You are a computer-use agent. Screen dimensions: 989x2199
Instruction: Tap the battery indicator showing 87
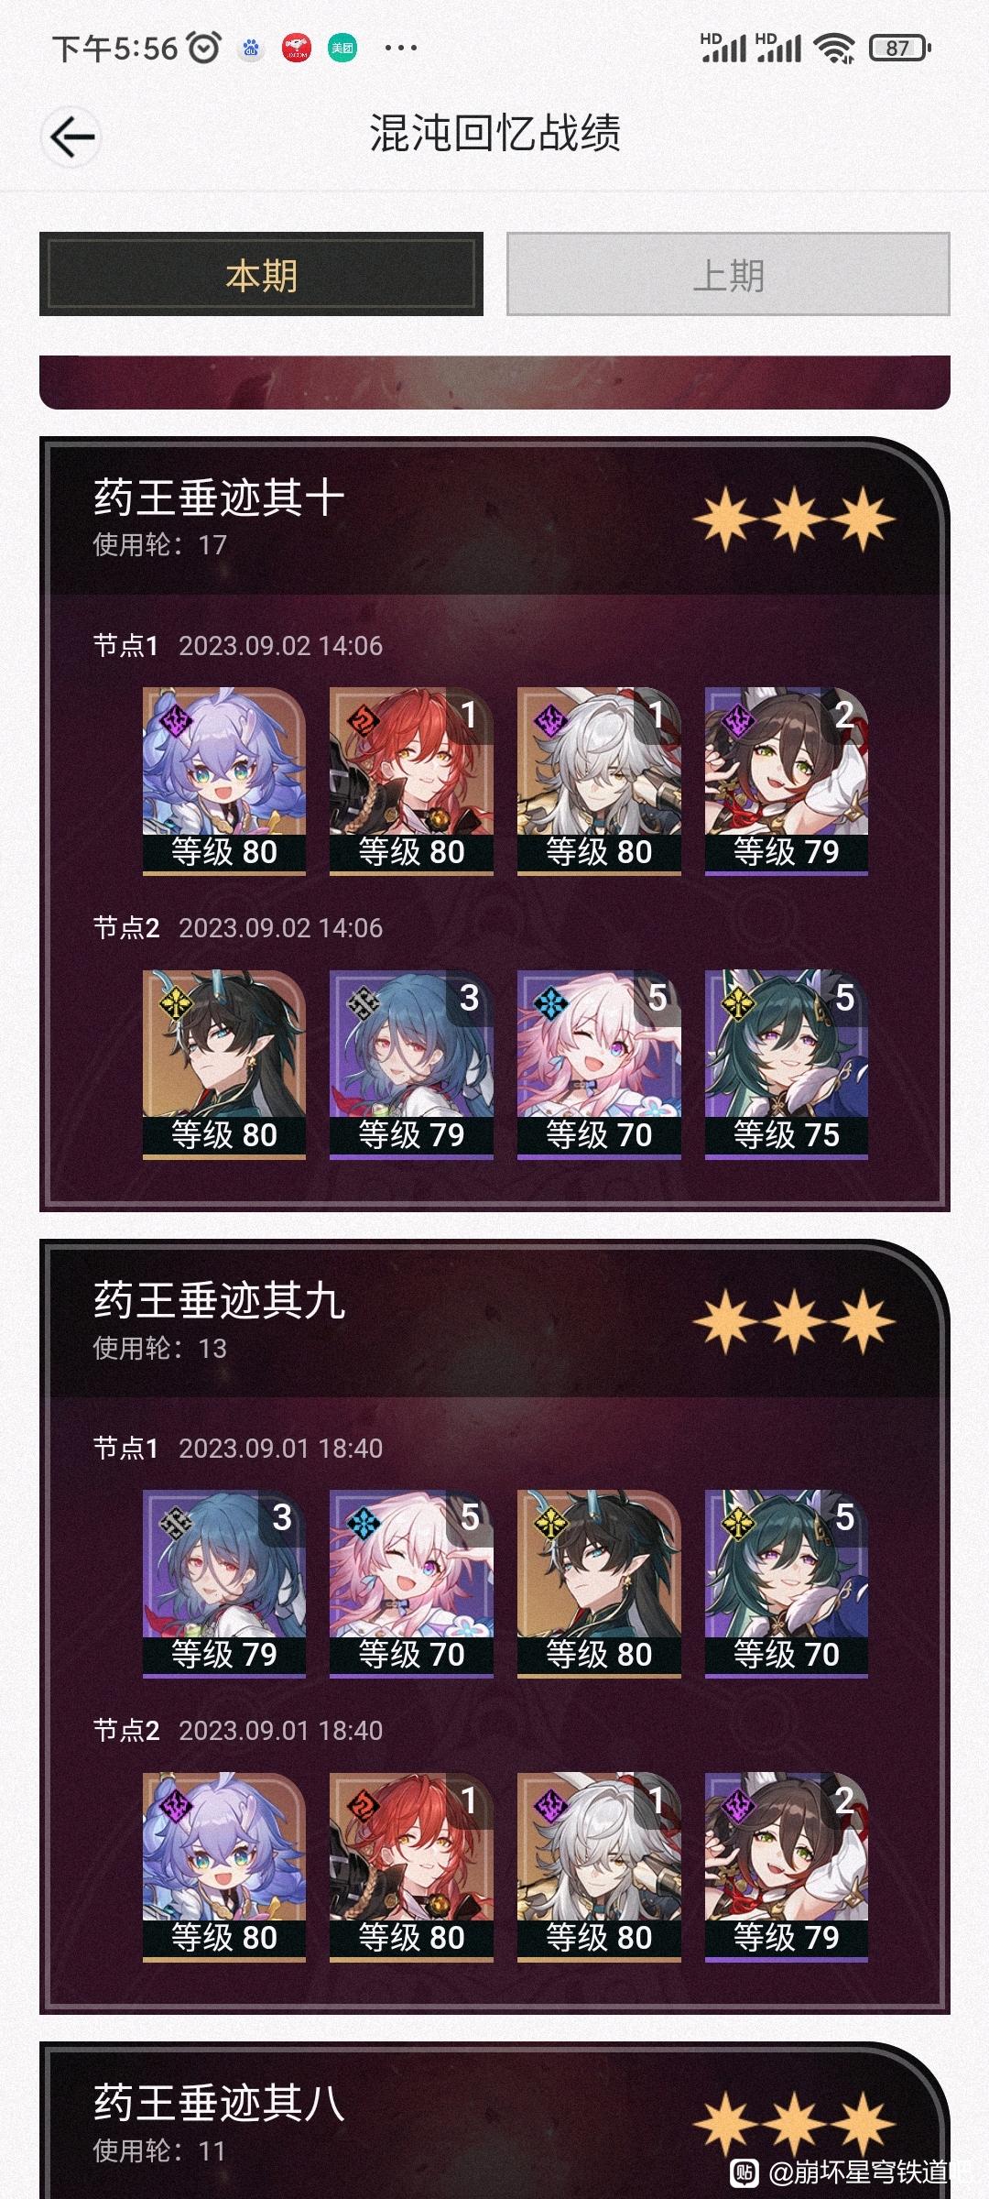tap(899, 48)
